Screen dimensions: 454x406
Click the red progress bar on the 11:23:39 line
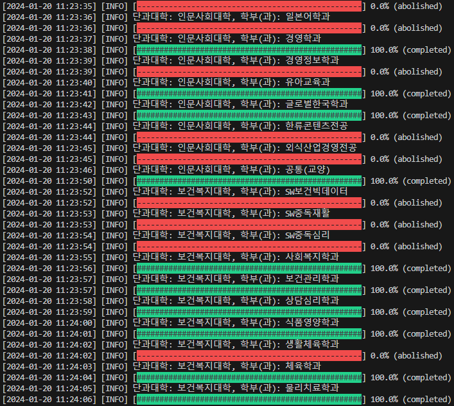point(249,71)
